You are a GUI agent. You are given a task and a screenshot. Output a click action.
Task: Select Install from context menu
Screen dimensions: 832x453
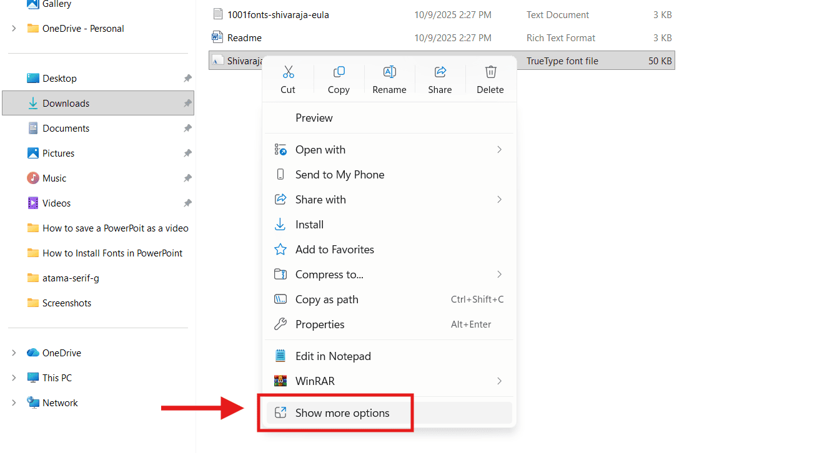click(x=309, y=225)
